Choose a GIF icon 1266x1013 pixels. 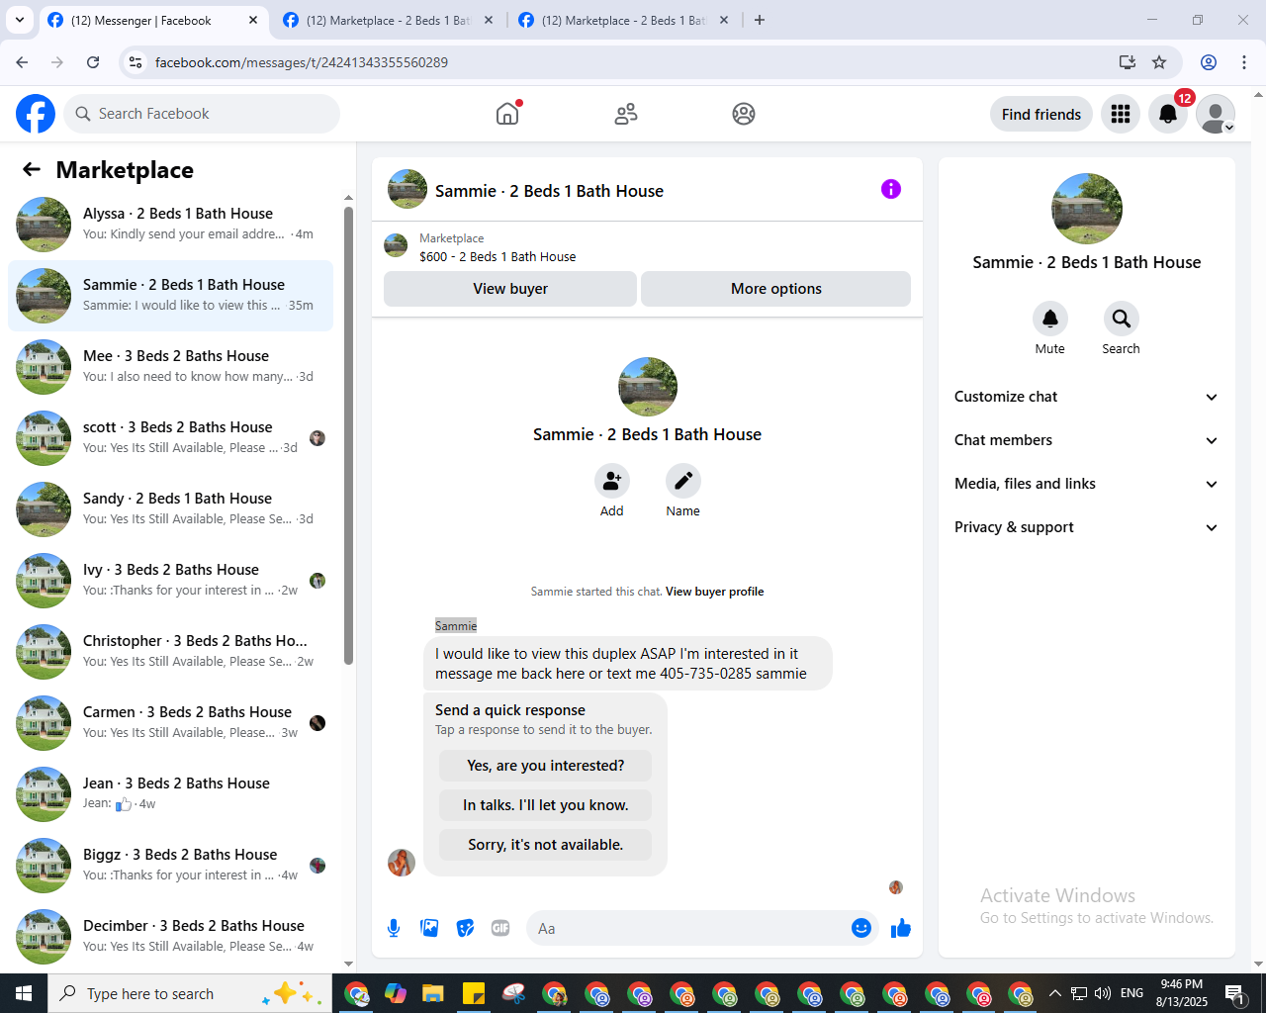(x=500, y=928)
